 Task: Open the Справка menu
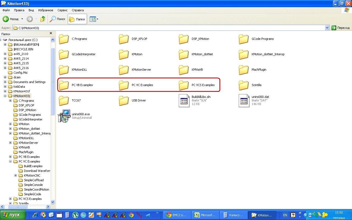(78, 10)
